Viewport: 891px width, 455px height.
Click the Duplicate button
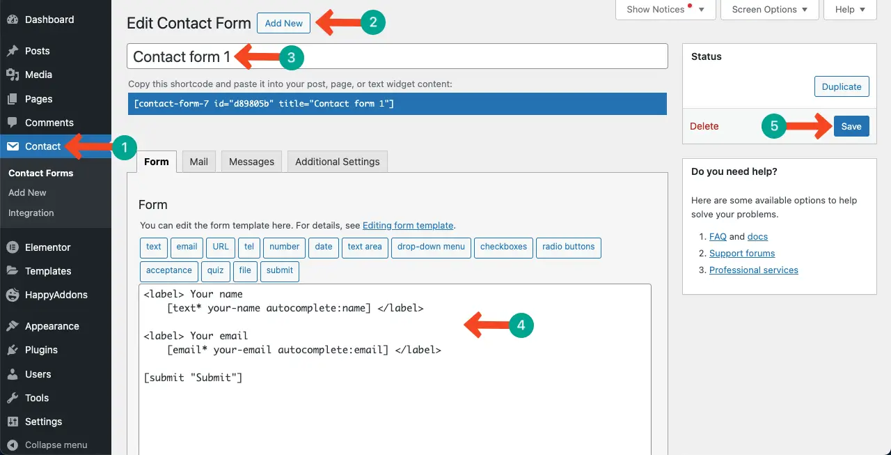coord(842,87)
